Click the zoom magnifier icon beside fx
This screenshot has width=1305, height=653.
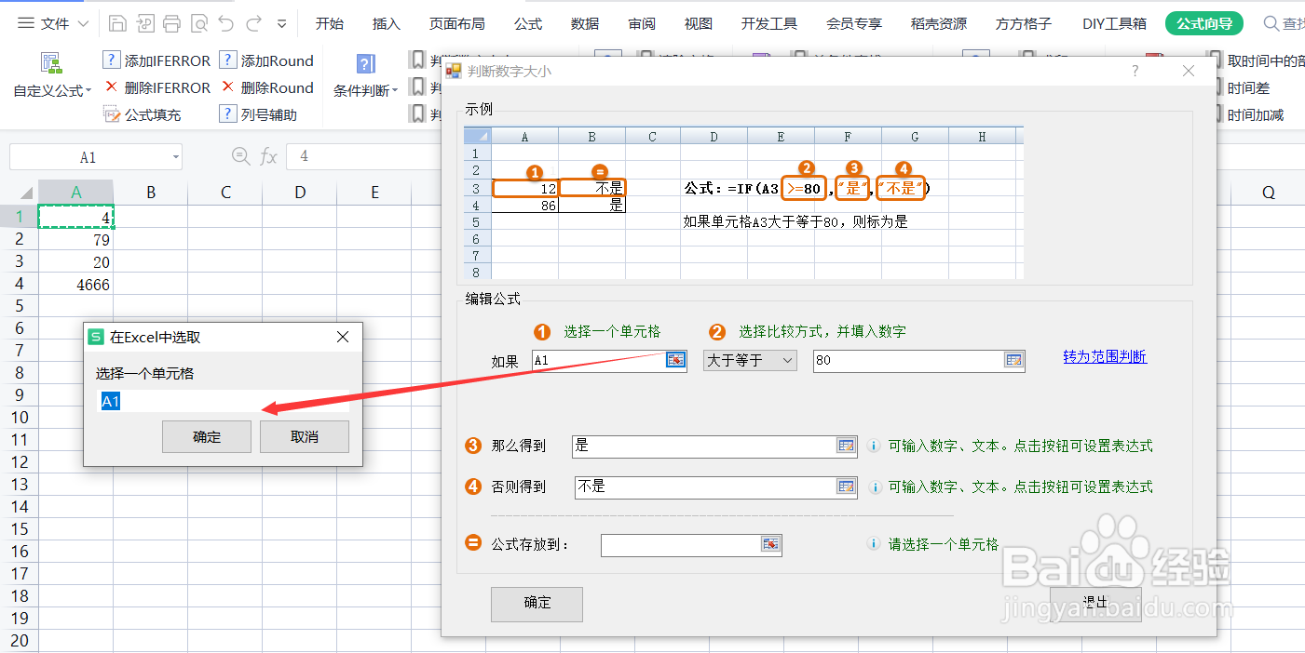[239, 156]
